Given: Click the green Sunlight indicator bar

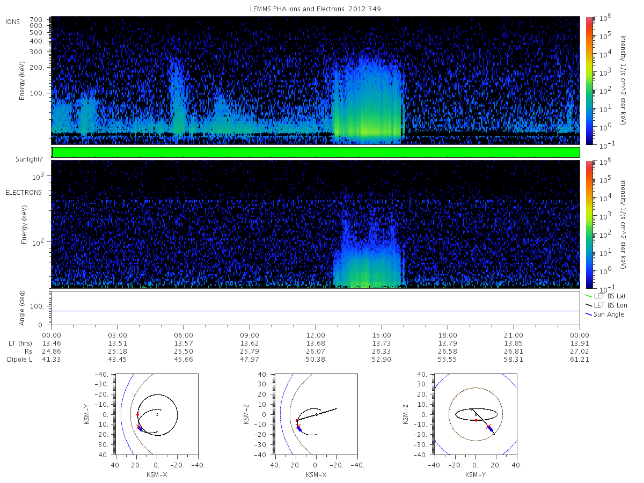Looking at the screenshot, I should click(x=316, y=152).
